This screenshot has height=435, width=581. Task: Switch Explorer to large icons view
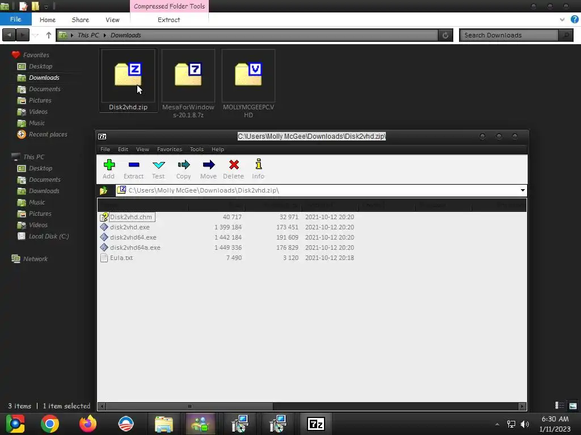coord(573,406)
